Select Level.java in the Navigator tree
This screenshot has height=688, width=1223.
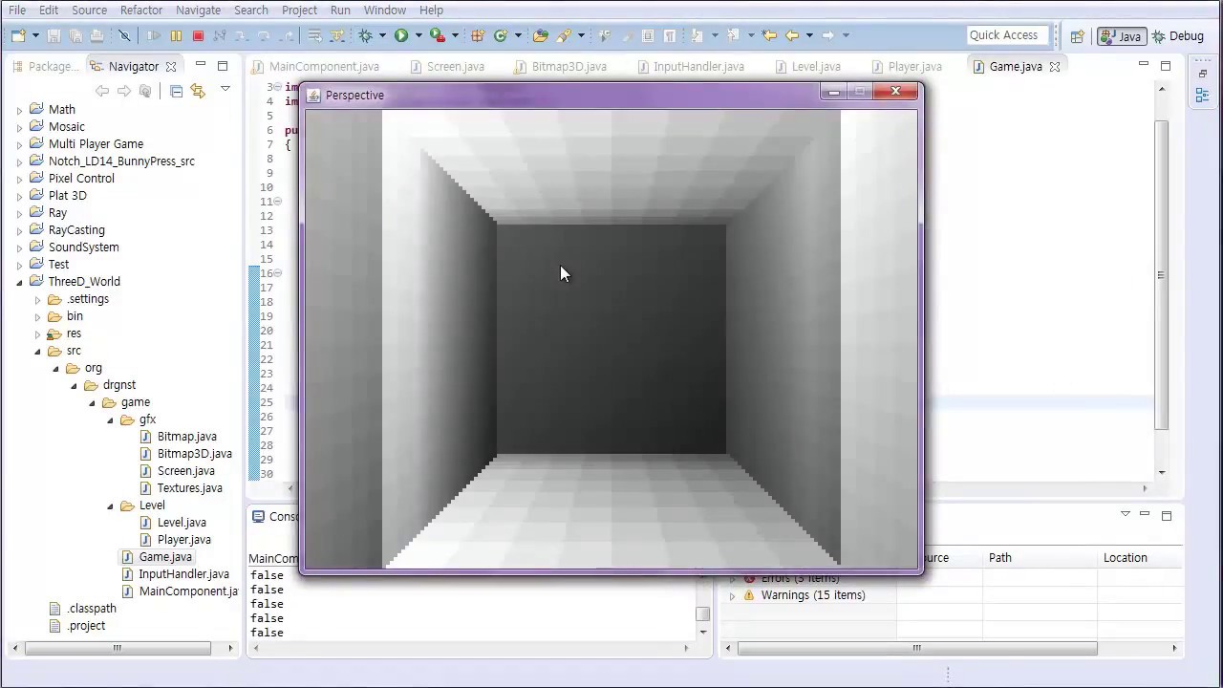click(182, 523)
